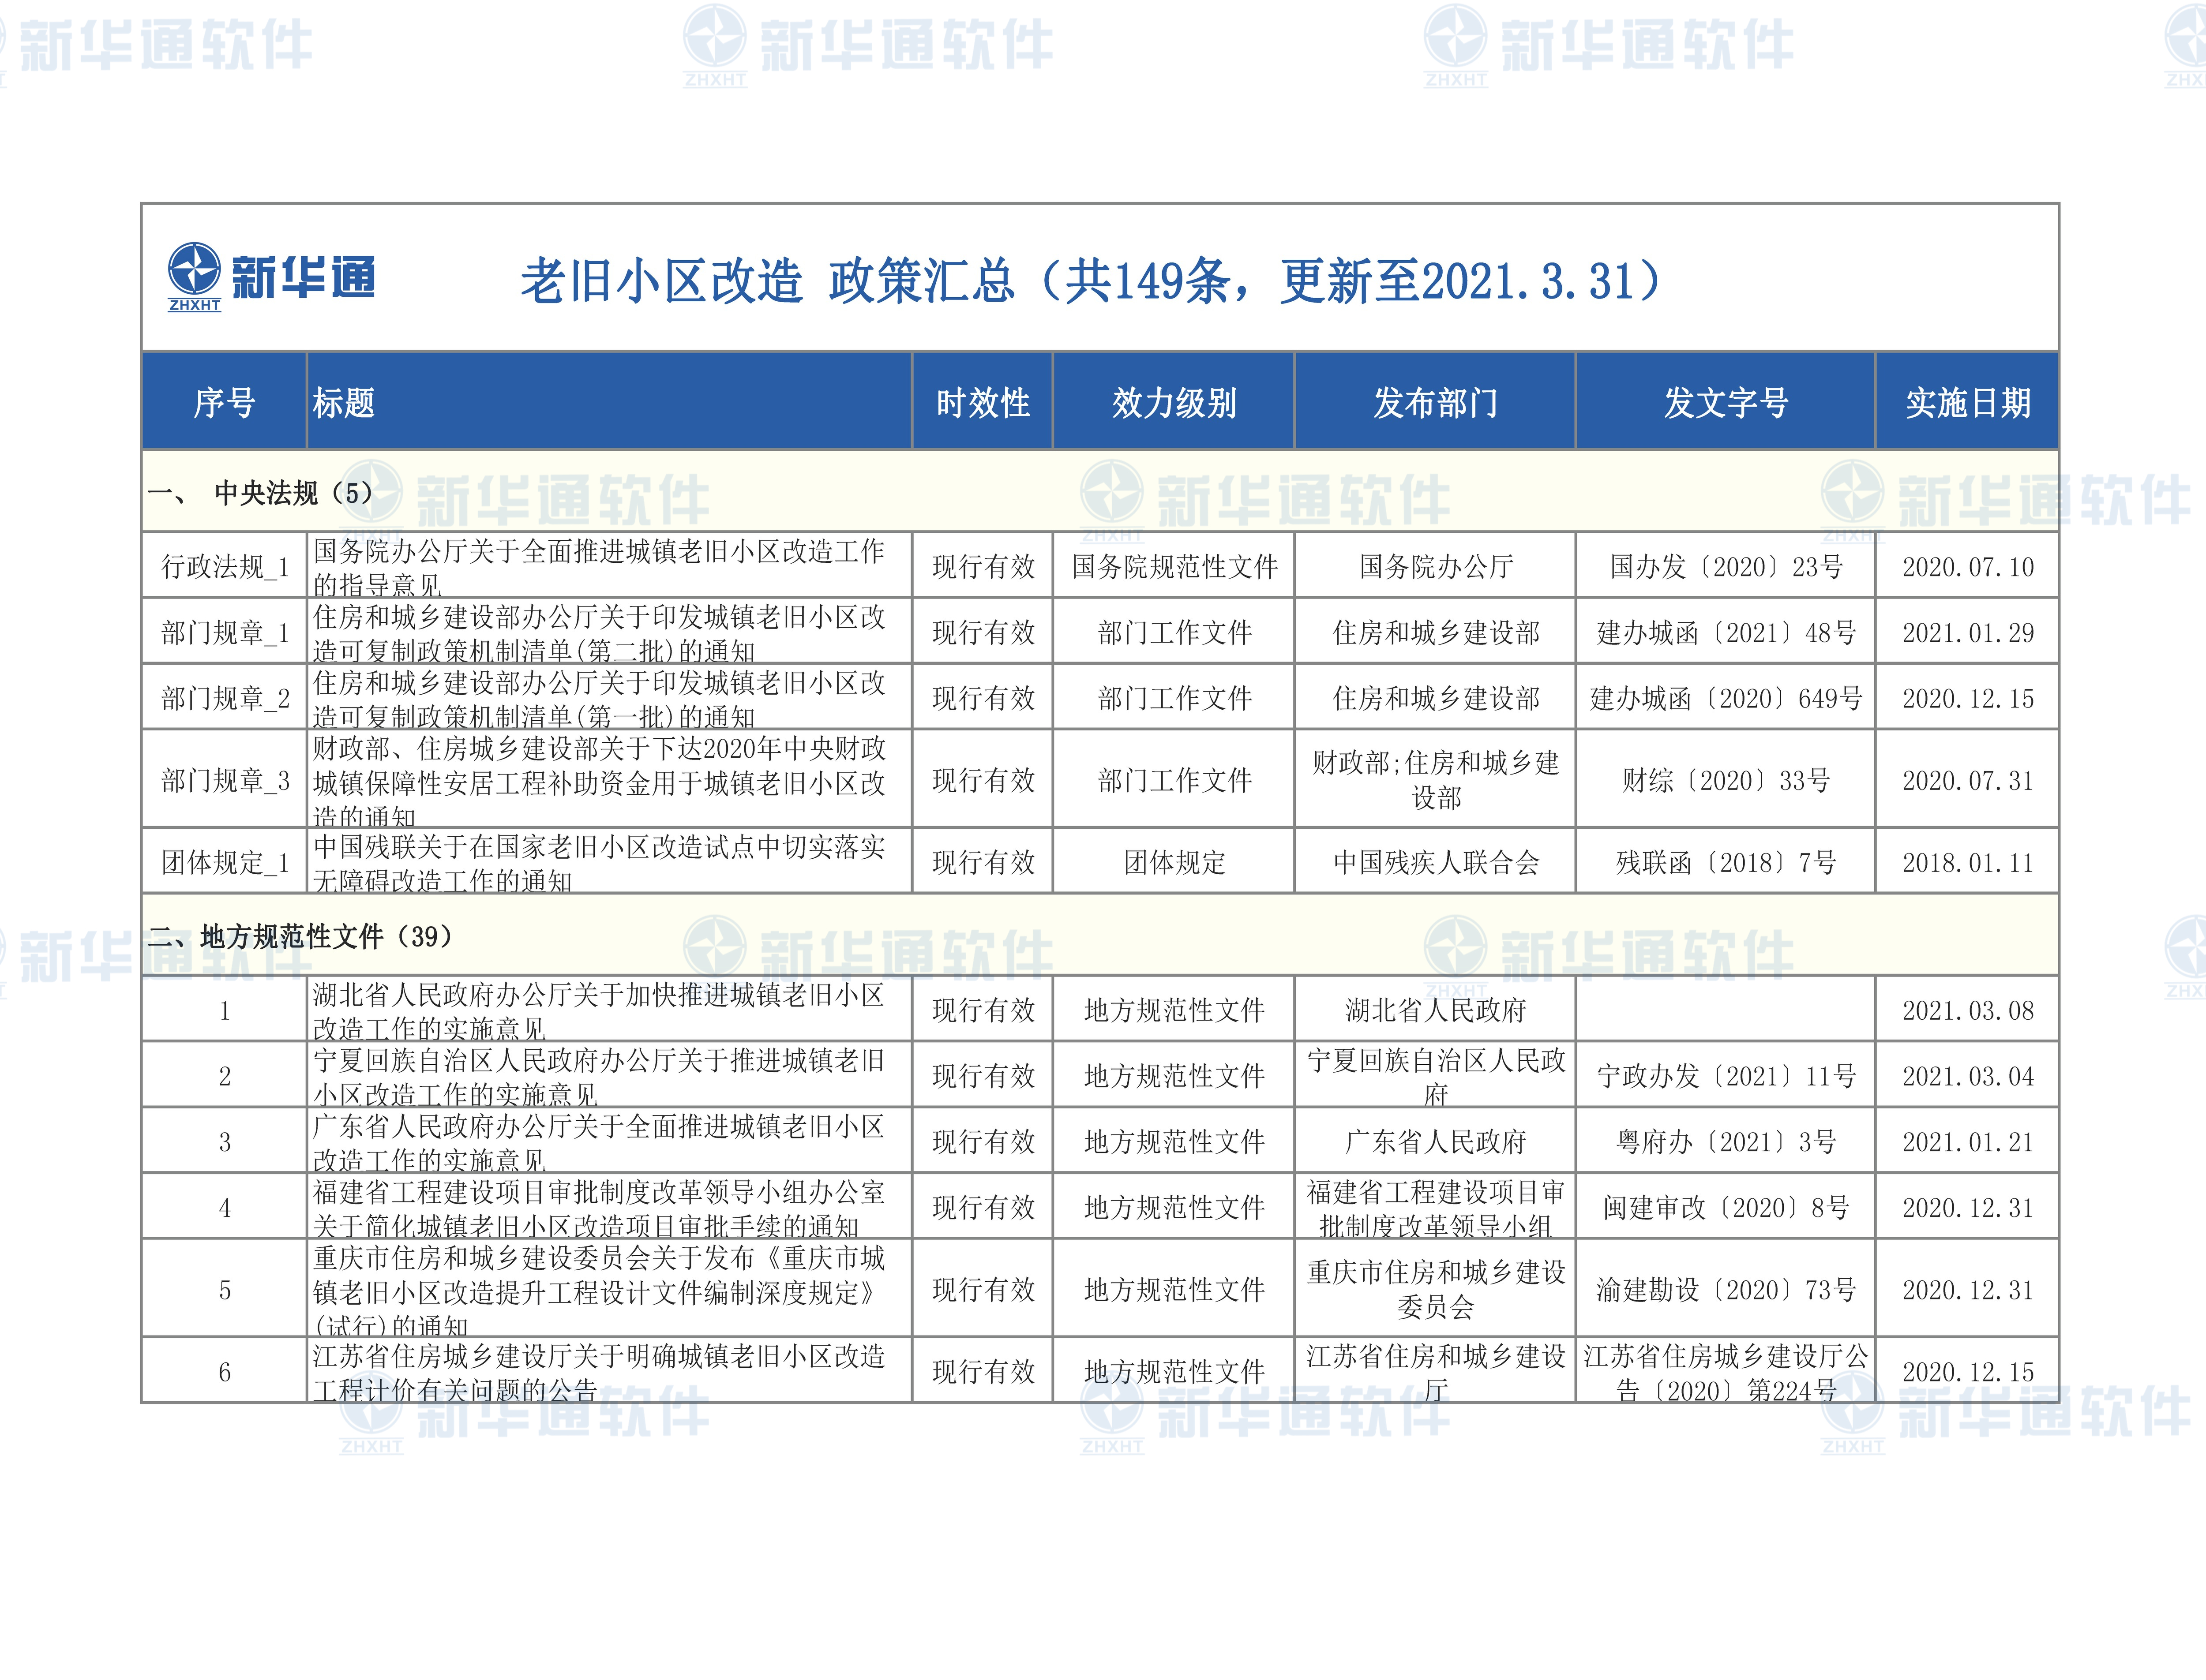Click section heading 一、中央法规（5）
Viewport: 2206px width, 1680px height.
pyautogui.click(x=260, y=493)
